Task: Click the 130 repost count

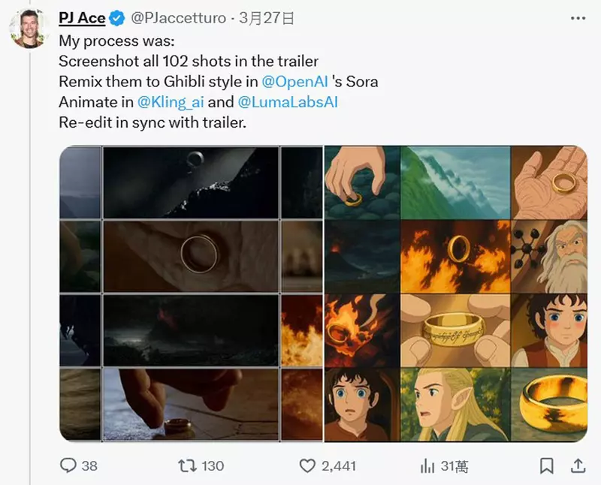Action: click(213, 465)
